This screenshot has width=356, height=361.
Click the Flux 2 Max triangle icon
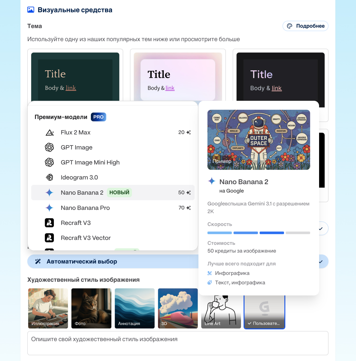point(49,132)
